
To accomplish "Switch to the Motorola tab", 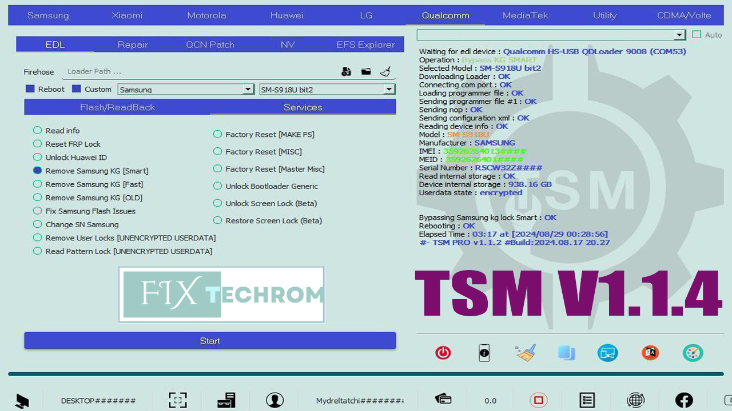I will [206, 15].
